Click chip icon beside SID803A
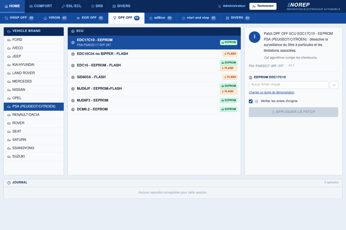 point(73,77)
